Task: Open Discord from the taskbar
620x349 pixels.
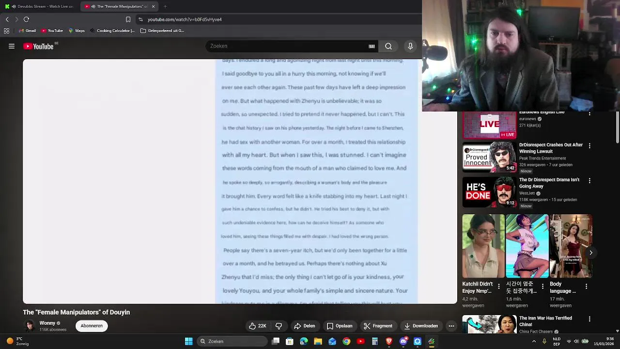Action: pyautogui.click(x=403, y=341)
